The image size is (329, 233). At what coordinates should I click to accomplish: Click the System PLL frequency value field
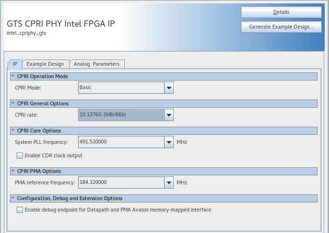click(x=121, y=142)
